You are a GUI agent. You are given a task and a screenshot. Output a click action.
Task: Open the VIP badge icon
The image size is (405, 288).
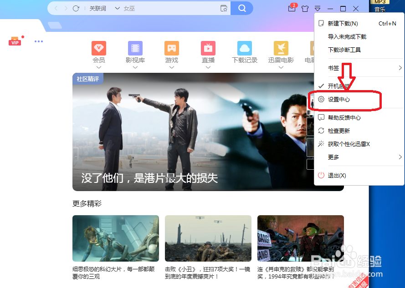coord(15,41)
